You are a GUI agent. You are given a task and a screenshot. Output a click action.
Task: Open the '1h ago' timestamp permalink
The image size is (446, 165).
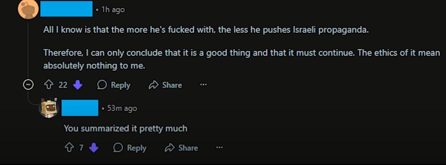click(113, 10)
